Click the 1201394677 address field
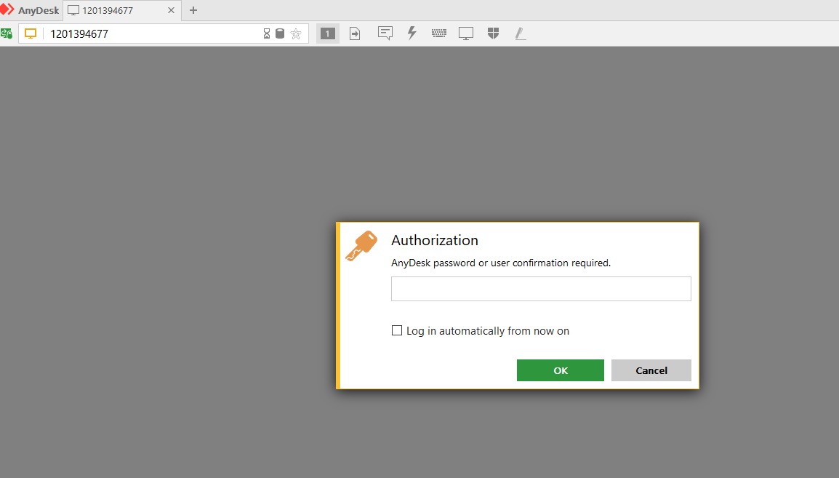 click(153, 33)
